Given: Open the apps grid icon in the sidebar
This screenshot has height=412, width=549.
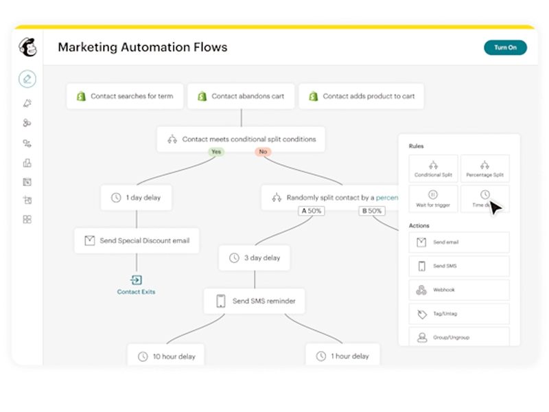Looking at the screenshot, I should 27,220.
